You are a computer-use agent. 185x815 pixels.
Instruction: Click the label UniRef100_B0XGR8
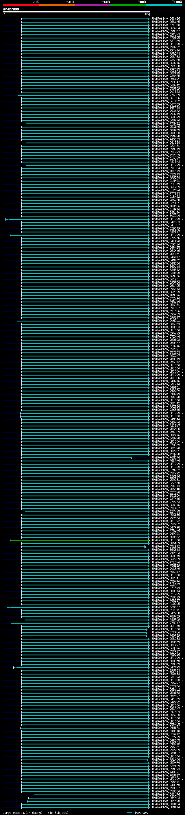click(x=166, y=397)
